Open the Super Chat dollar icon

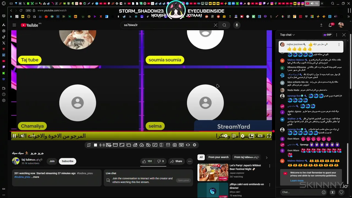point(332,192)
